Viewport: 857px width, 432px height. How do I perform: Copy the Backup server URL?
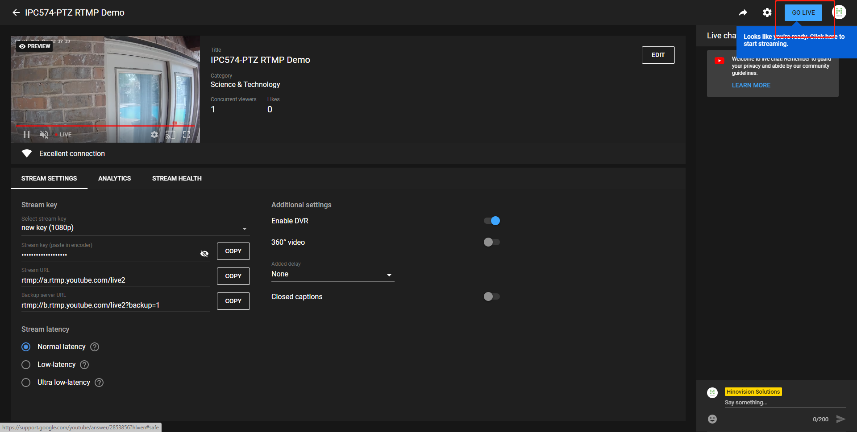click(233, 301)
